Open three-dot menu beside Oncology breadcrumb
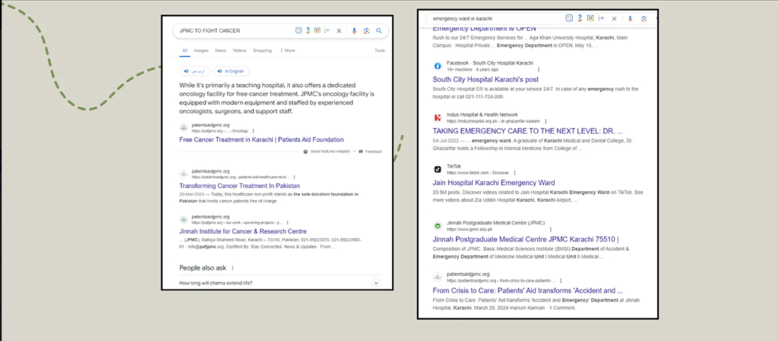This screenshot has width=778, height=341. click(x=253, y=131)
